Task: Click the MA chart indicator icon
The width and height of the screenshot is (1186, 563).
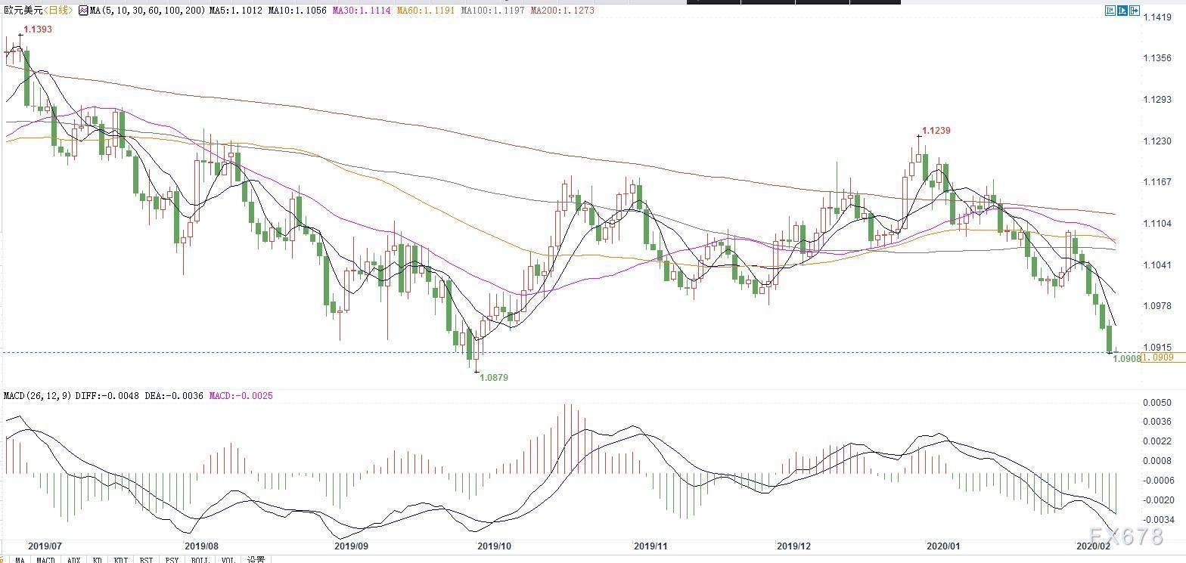Action: coord(83,11)
